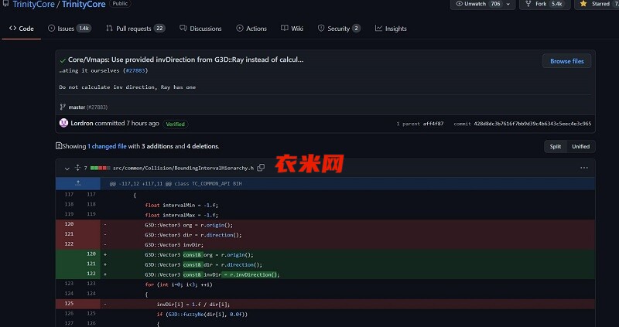Collapse the BoundingIntervalHierarchy.h file diff

click(x=67, y=169)
